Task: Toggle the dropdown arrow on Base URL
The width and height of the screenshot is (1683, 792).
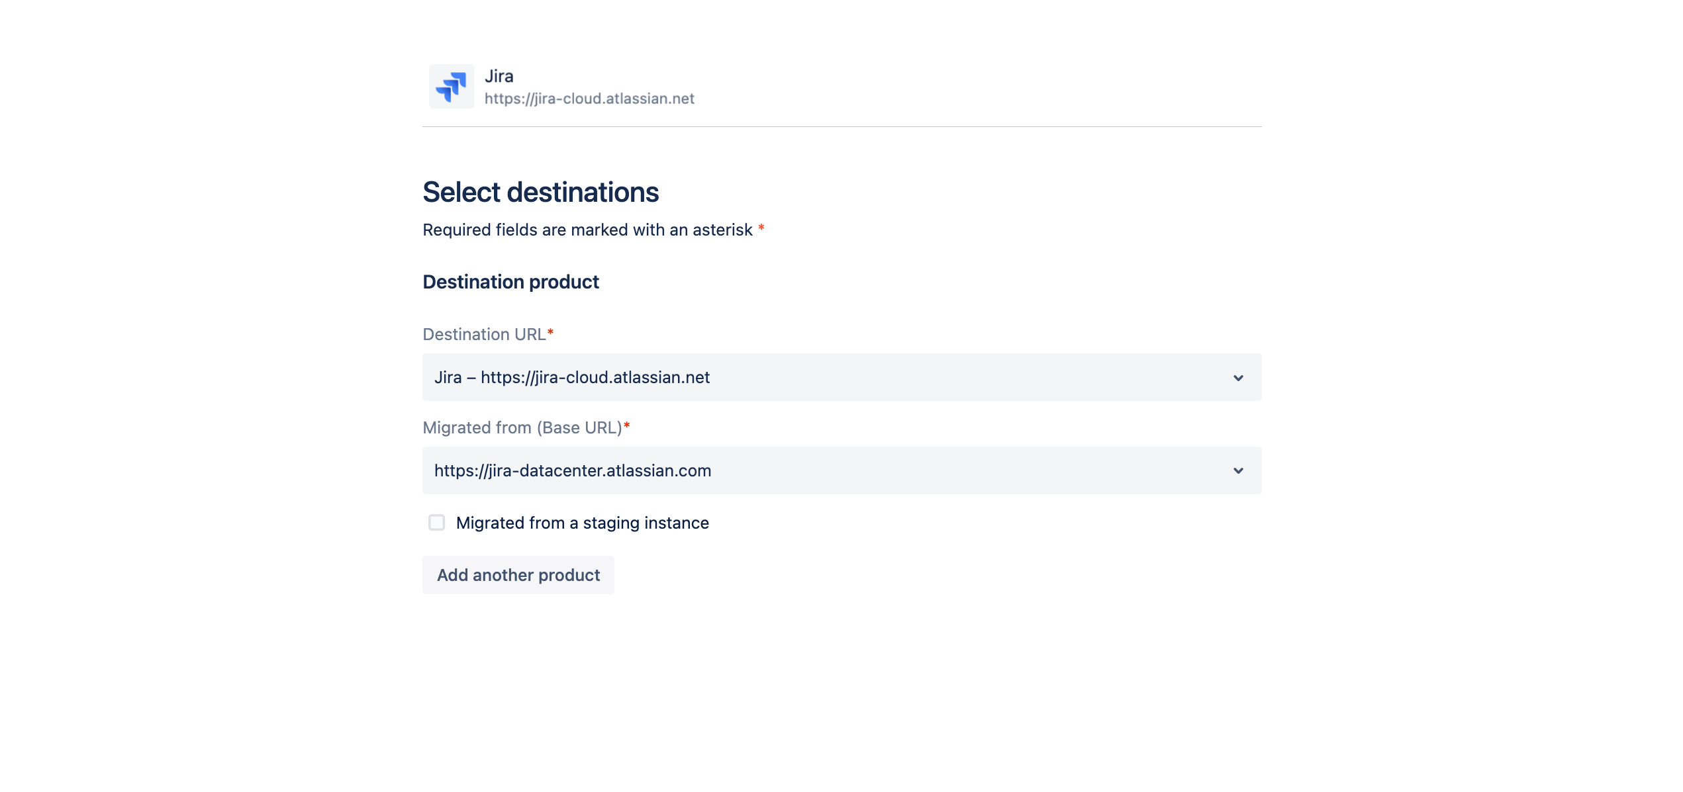Action: coord(1239,470)
